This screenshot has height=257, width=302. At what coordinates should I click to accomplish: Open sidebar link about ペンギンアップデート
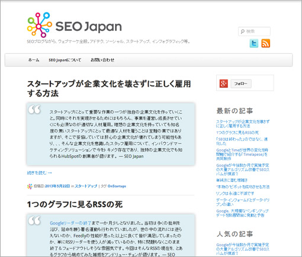(242, 213)
